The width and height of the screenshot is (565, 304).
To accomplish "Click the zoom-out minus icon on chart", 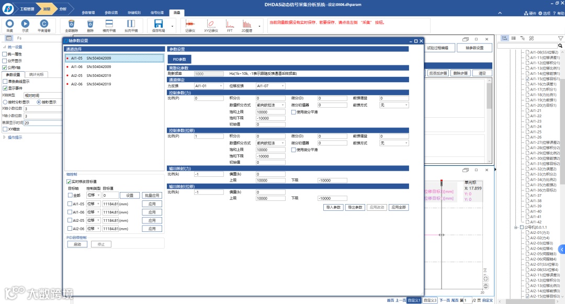I will click(485, 286).
